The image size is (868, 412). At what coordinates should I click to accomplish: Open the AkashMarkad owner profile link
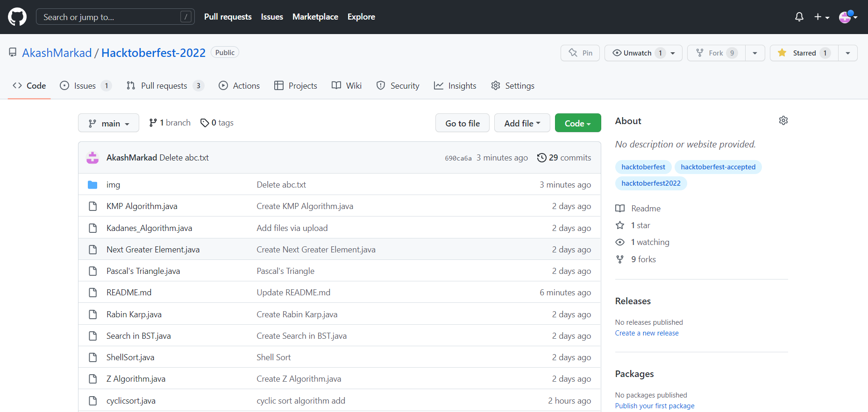57,53
